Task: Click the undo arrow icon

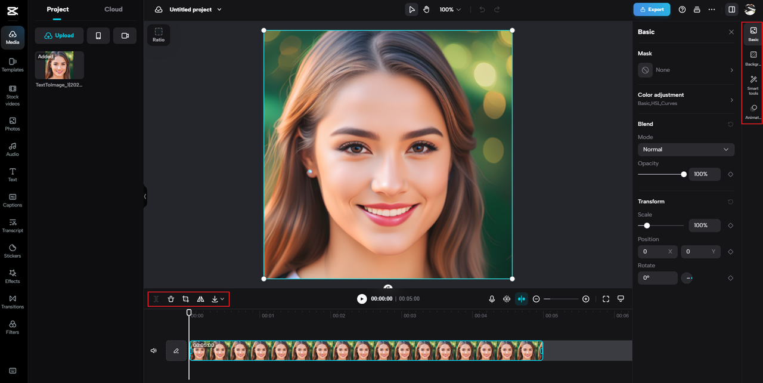Action: coord(482,10)
